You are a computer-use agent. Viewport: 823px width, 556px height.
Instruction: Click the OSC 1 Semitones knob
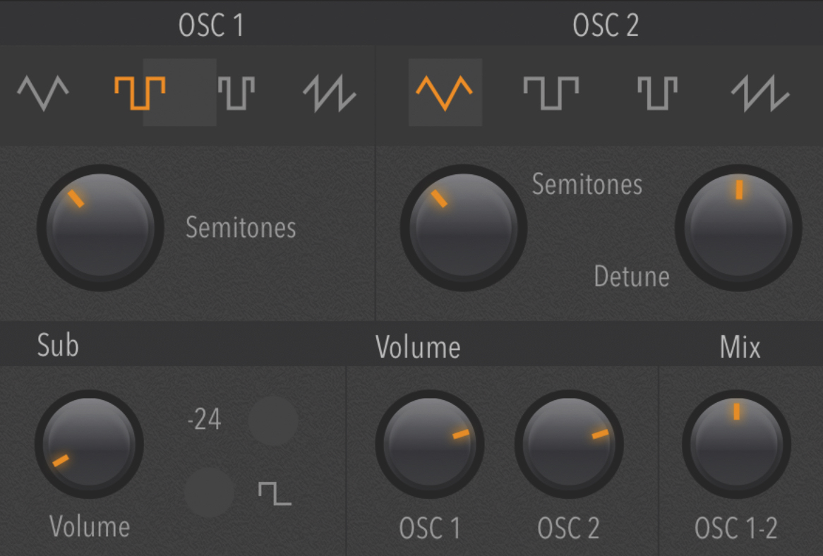coord(100,228)
